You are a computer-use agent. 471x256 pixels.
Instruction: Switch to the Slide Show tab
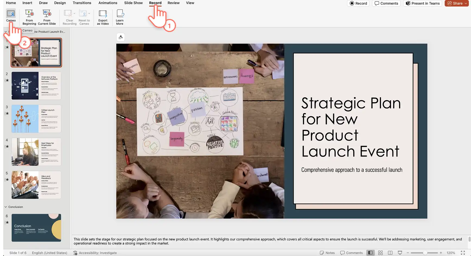click(x=133, y=3)
